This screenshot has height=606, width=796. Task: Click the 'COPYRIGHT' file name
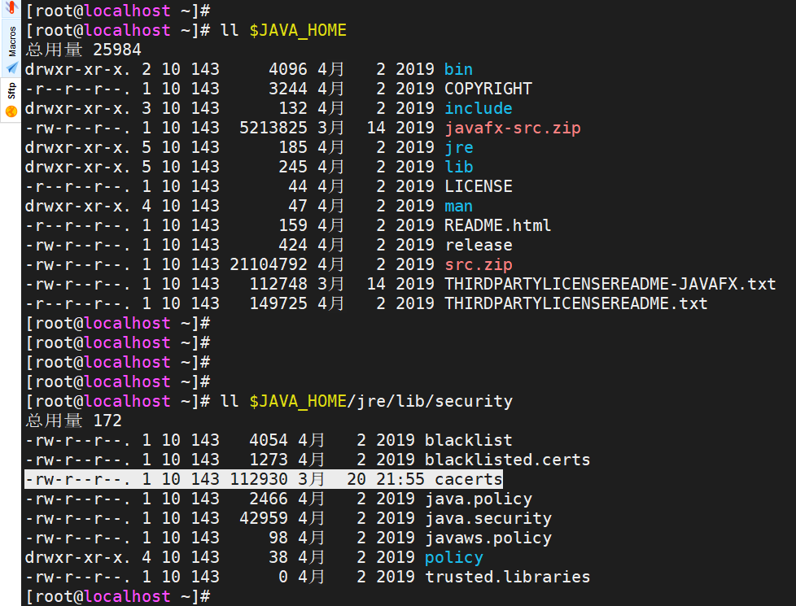click(x=488, y=89)
